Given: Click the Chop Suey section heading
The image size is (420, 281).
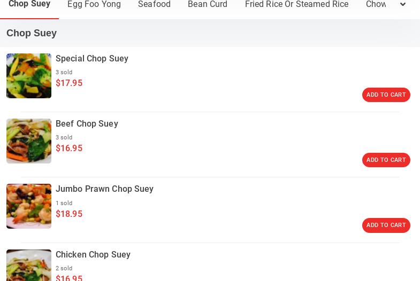Looking at the screenshot, I should (x=32, y=33).
